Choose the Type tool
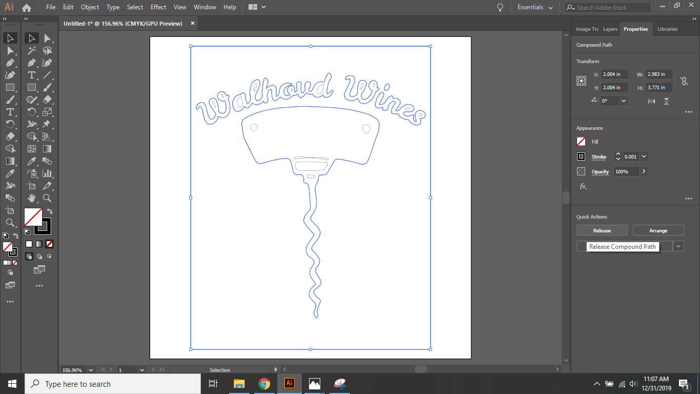This screenshot has height=394, width=700. click(x=32, y=75)
